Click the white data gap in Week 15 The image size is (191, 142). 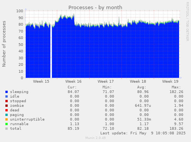(x=51, y=51)
